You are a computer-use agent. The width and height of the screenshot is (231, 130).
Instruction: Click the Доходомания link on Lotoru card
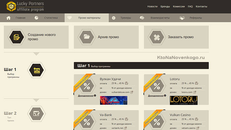point(156,96)
